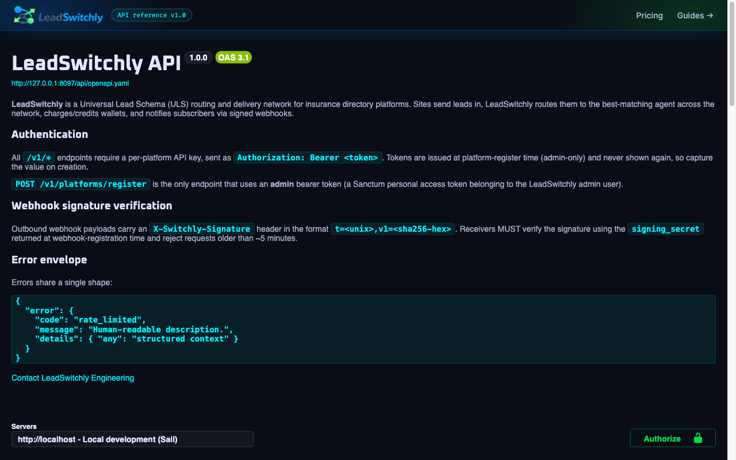Click the OAS 3.1 badge

coord(233,57)
